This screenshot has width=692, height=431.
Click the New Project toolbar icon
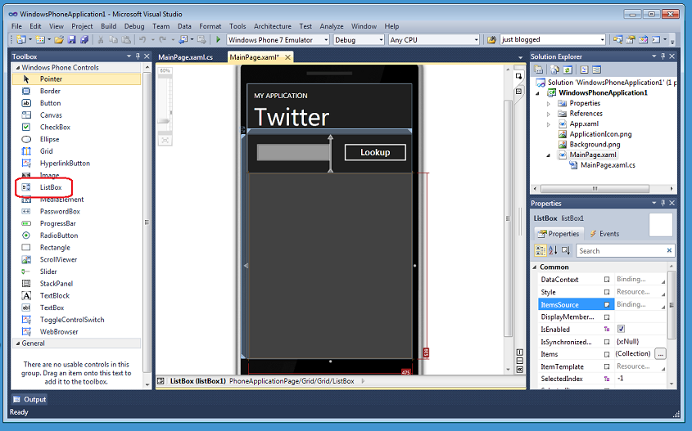click(x=20, y=39)
